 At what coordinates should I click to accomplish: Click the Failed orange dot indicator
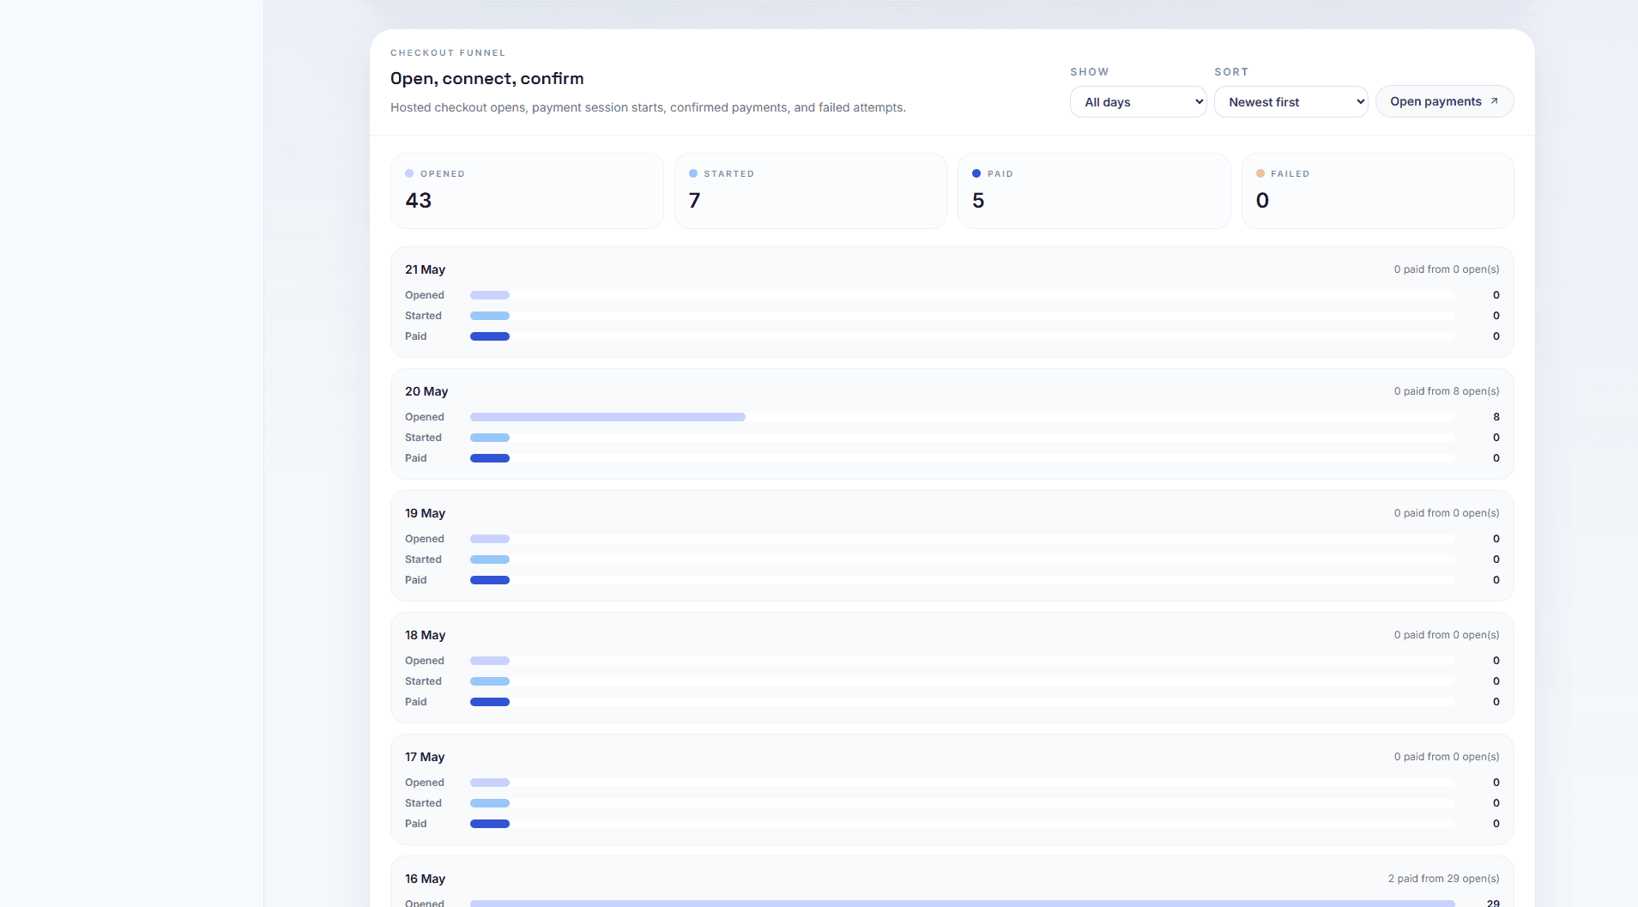pyautogui.click(x=1260, y=173)
